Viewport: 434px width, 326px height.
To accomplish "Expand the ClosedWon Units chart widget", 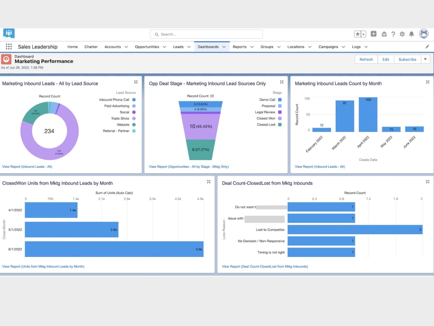I will click(209, 181).
